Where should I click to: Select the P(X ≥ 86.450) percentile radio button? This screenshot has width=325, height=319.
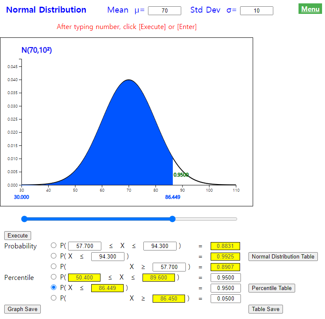[x=53, y=298]
